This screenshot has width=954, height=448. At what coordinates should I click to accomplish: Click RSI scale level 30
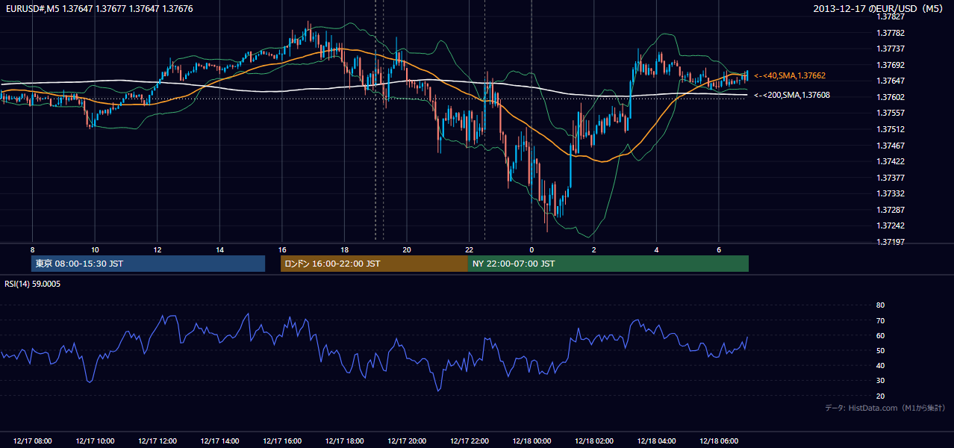pos(880,381)
